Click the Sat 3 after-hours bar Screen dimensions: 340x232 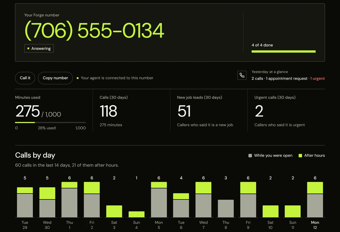click(x=114, y=211)
